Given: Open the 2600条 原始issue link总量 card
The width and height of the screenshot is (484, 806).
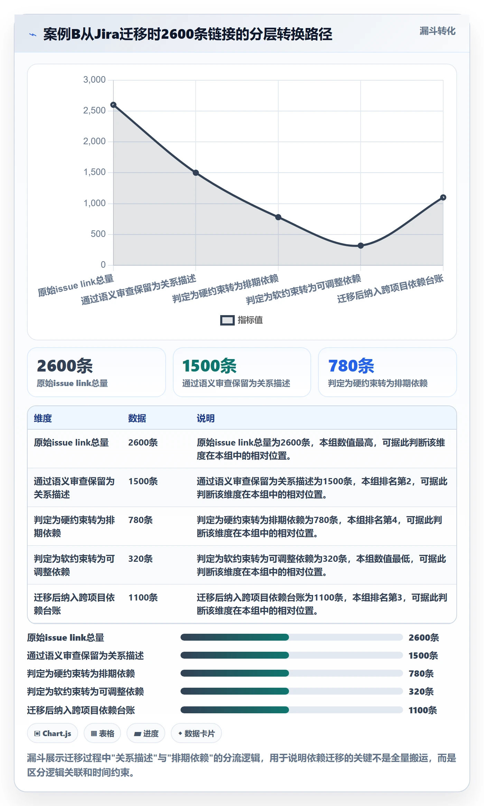Looking at the screenshot, I should coord(96,372).
